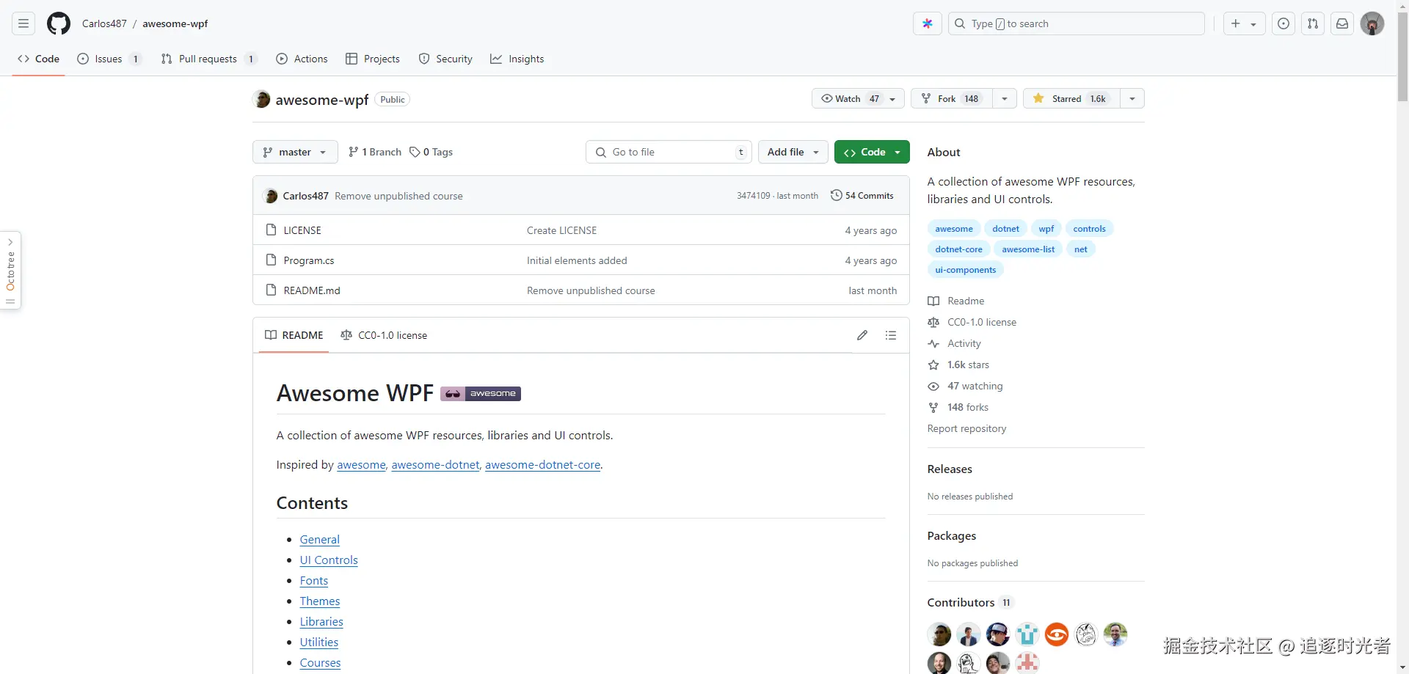Open the Contributors section heading link
The height and width of the screenshot is (674, 1409).
tap(970, 602)
